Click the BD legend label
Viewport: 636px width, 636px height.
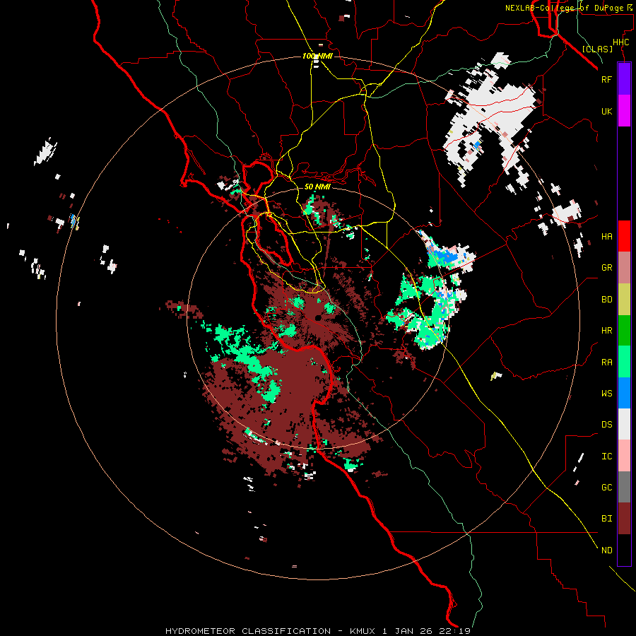point(606,300)
